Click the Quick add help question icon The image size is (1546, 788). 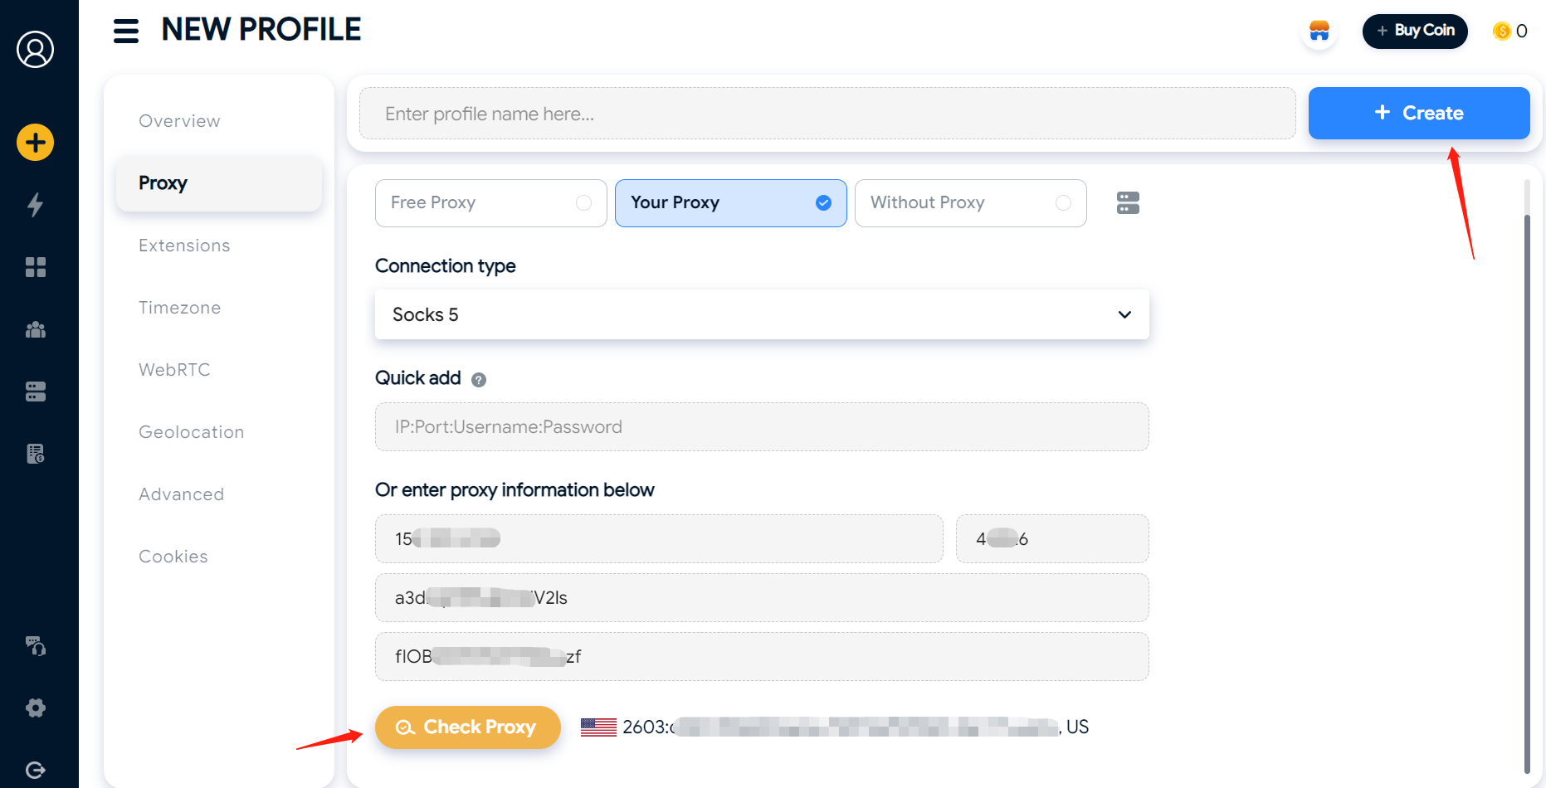[479, 380]
